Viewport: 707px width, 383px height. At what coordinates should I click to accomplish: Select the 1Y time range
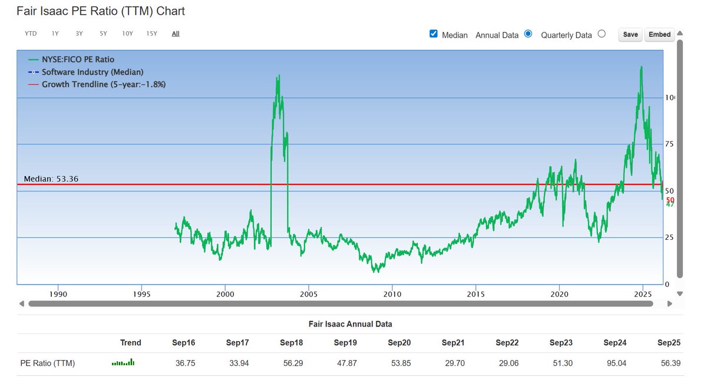tap(55, 34)
